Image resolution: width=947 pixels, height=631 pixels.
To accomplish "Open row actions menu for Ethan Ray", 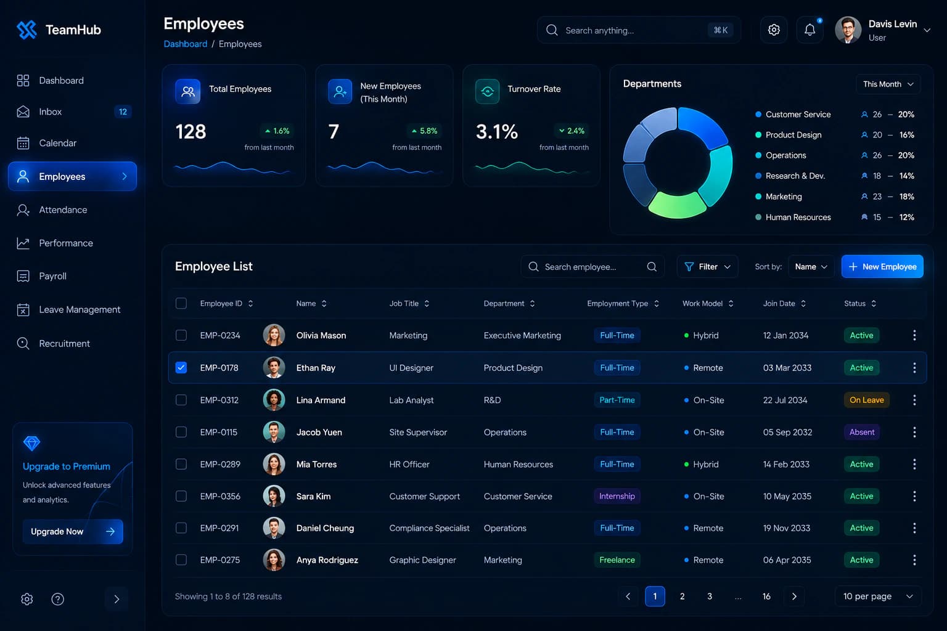I will click(x=914, y=368).
